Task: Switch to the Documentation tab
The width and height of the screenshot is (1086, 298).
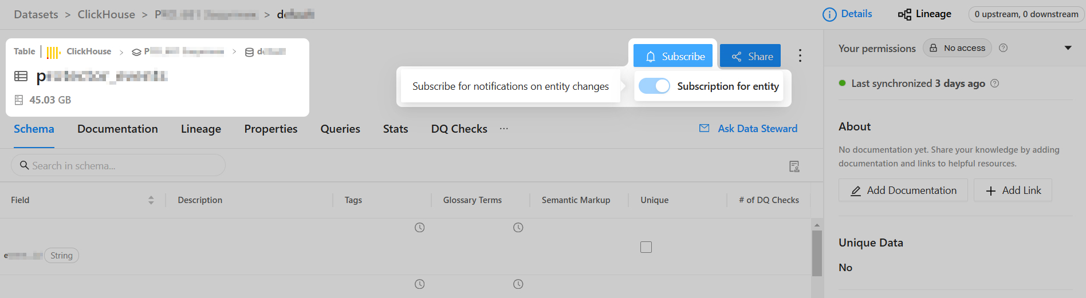Action: (x=117, y=129)
